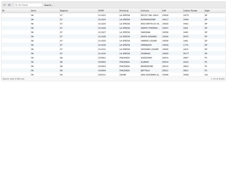The width and height of the screenshot is (227, 170).
Task: Select the ZIGNAGO comune cell
Action: tap(151, 53)
